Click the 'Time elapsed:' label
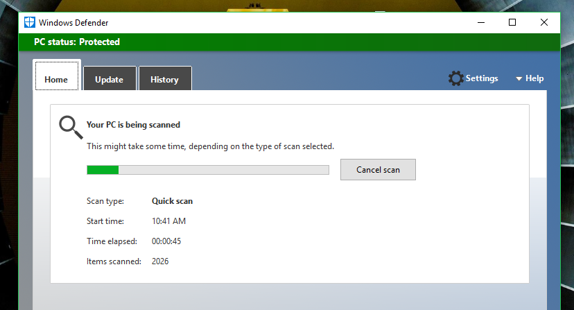The height and width of the screenshot is (310, 574). click(112, 241)
